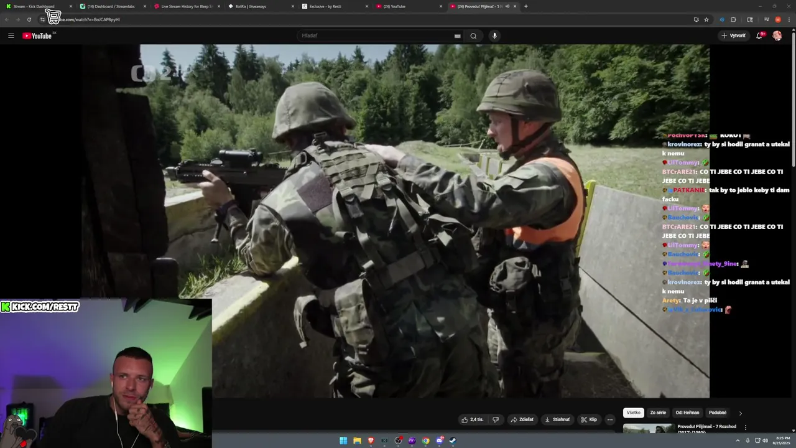The width and height of the screenshot is (796, 448).
Task: Open options for Provedul Přijímač 7 Rozchod video
Action: tap(745, 427)
